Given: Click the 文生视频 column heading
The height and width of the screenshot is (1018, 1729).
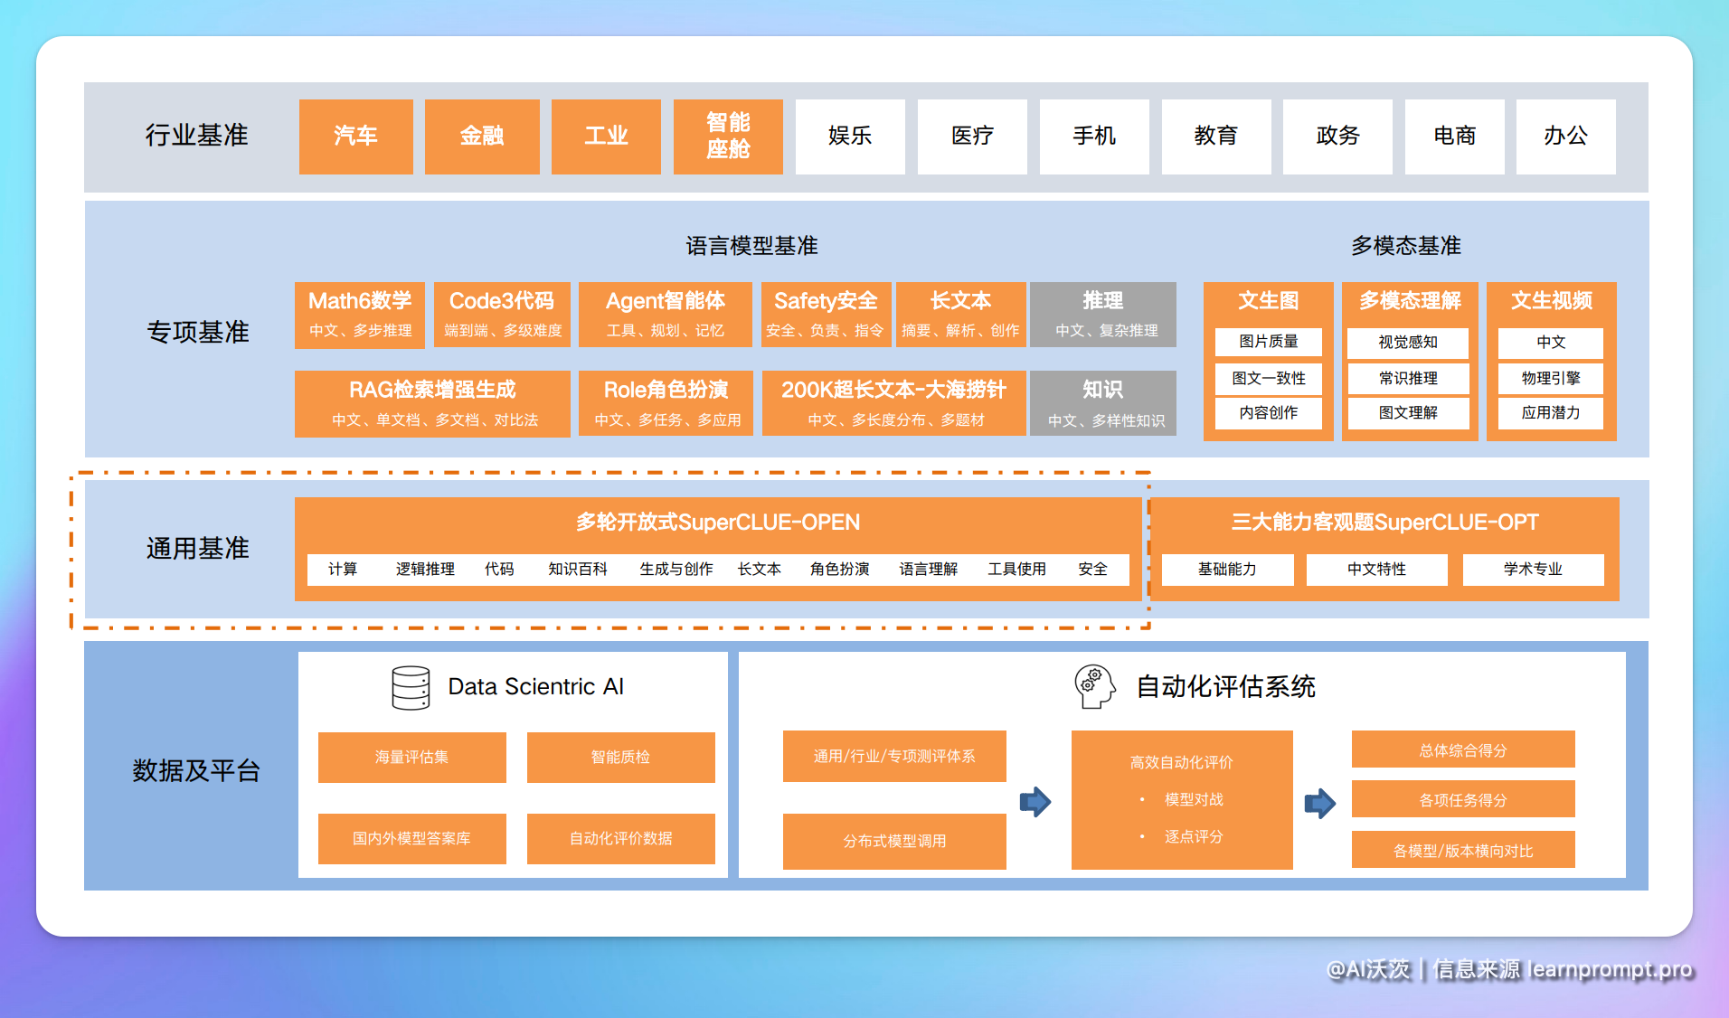Looking at the screenshot, I should click(1552, 301).
